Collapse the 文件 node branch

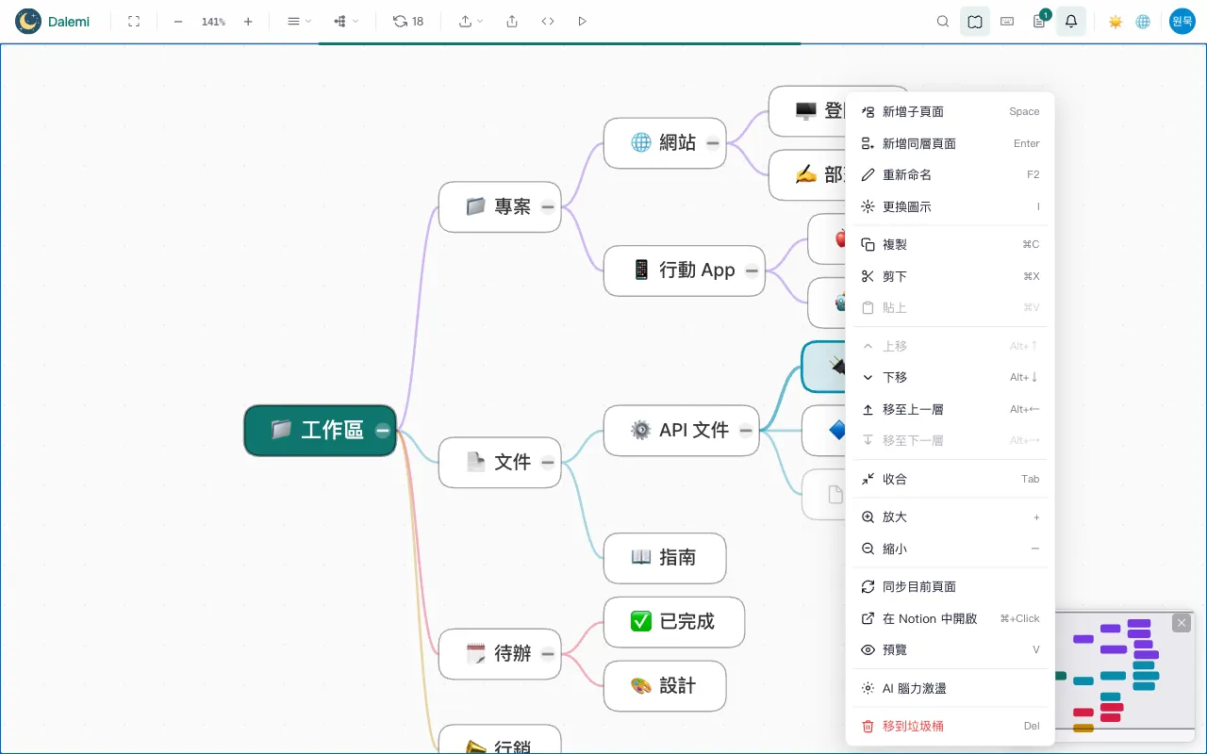click(x=548, y=462)
